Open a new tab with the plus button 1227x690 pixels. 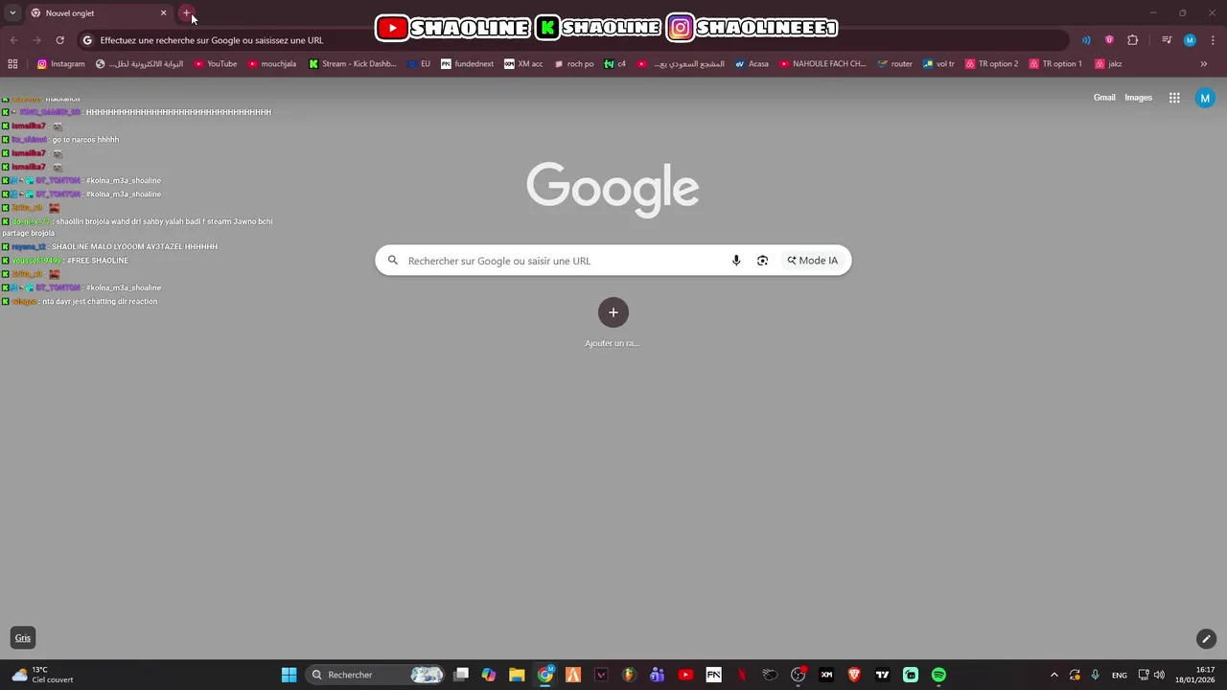[x=187, y=13]
